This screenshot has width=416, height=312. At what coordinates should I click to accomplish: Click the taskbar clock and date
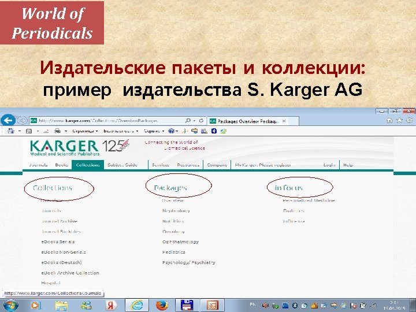[395, 306]
